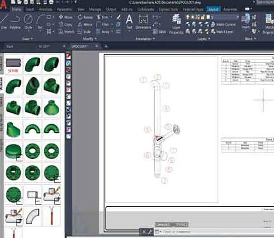Click the SCH40 pipe item in palette
This screenshot has height=238, width=274.
[14, 65]
